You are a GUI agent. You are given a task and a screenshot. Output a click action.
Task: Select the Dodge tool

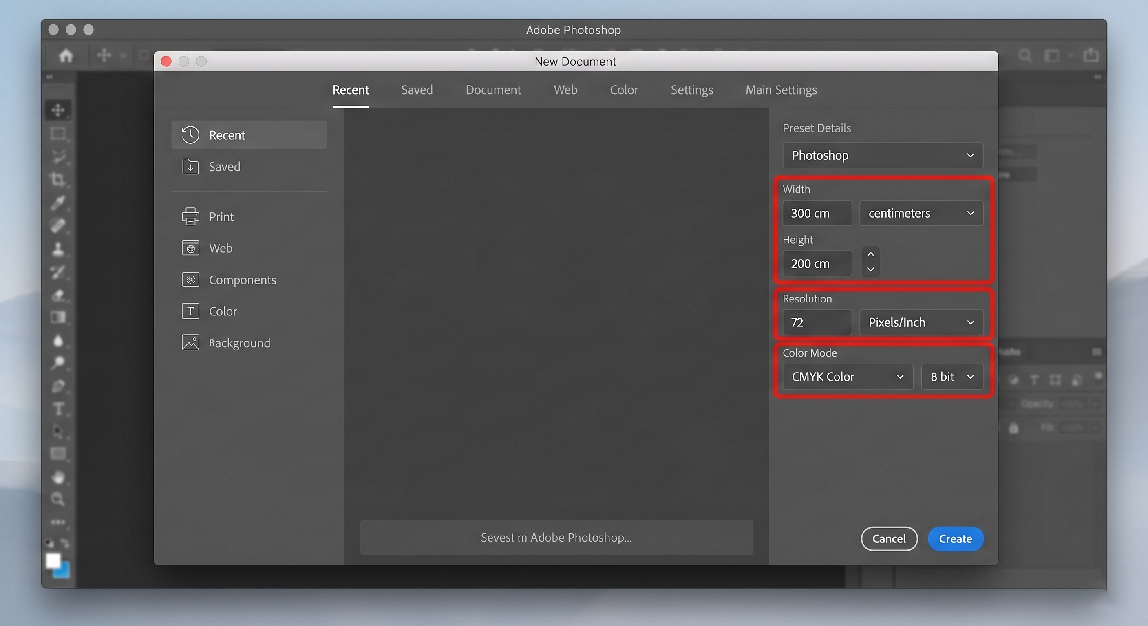(58, 363)
